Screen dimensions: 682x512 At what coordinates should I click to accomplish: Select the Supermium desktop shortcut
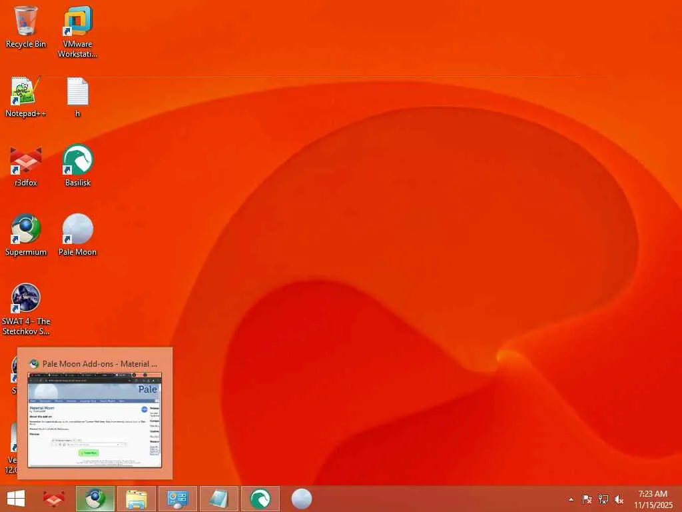pos(26,235)
